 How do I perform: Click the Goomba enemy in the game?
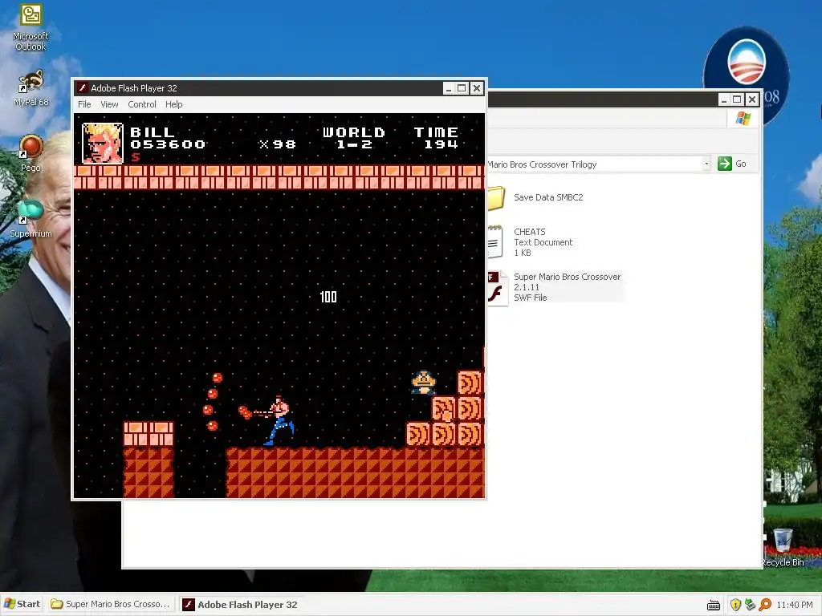click(424, 383)
